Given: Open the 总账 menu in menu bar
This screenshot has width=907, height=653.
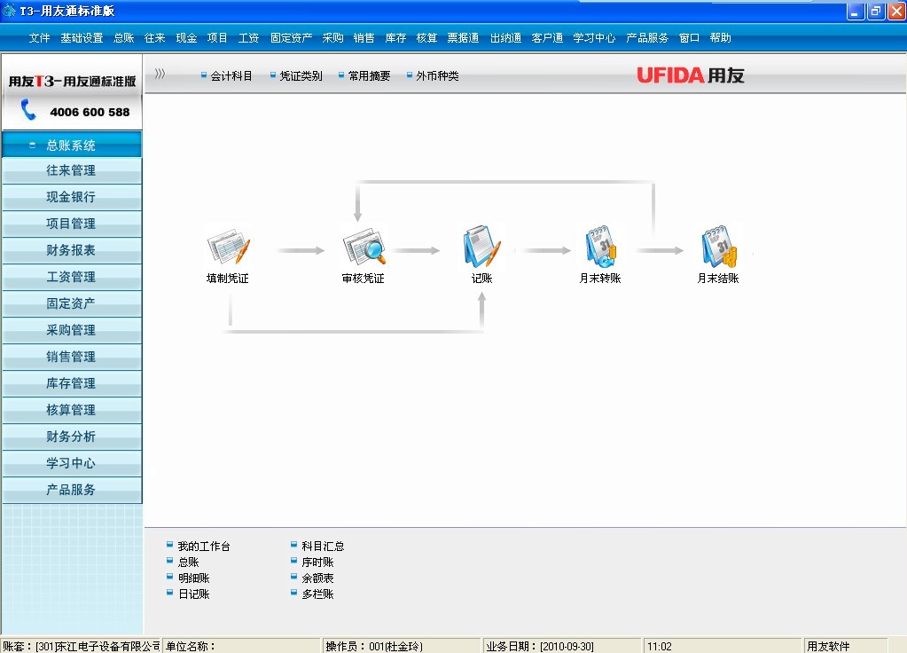Looking at the screenshot, I should pos(124,37).
